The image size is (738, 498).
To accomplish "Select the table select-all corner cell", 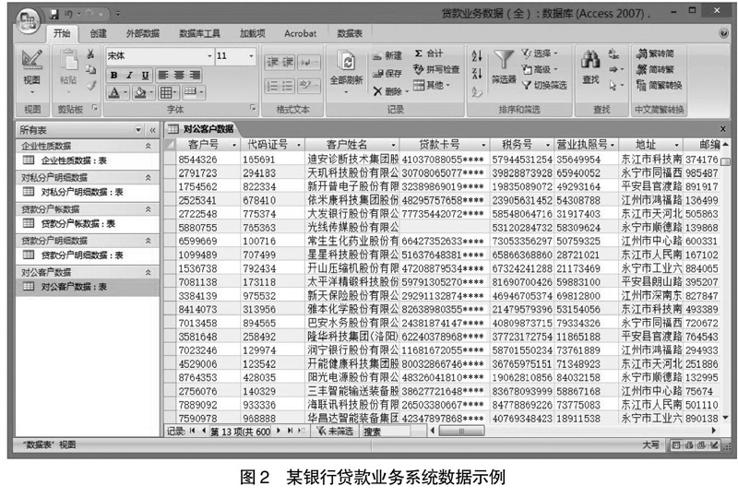I will tap(170, 145).
